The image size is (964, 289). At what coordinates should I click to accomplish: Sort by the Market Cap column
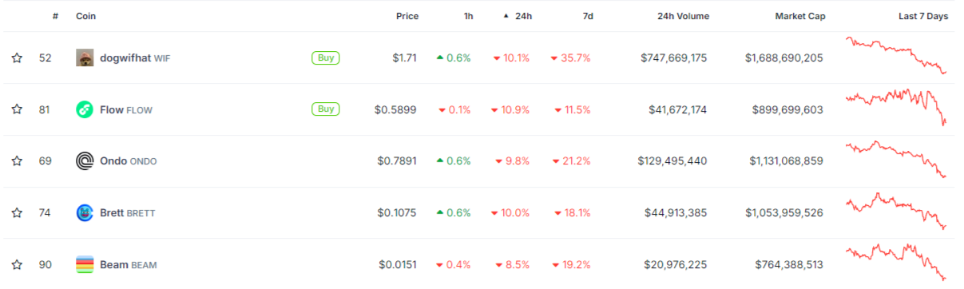[x=800, y=16]
